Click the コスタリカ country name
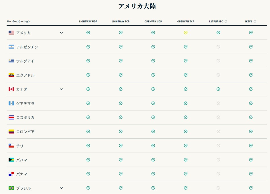Image resolution: width=270 pixels, height=194 pixels. (25, 118)
